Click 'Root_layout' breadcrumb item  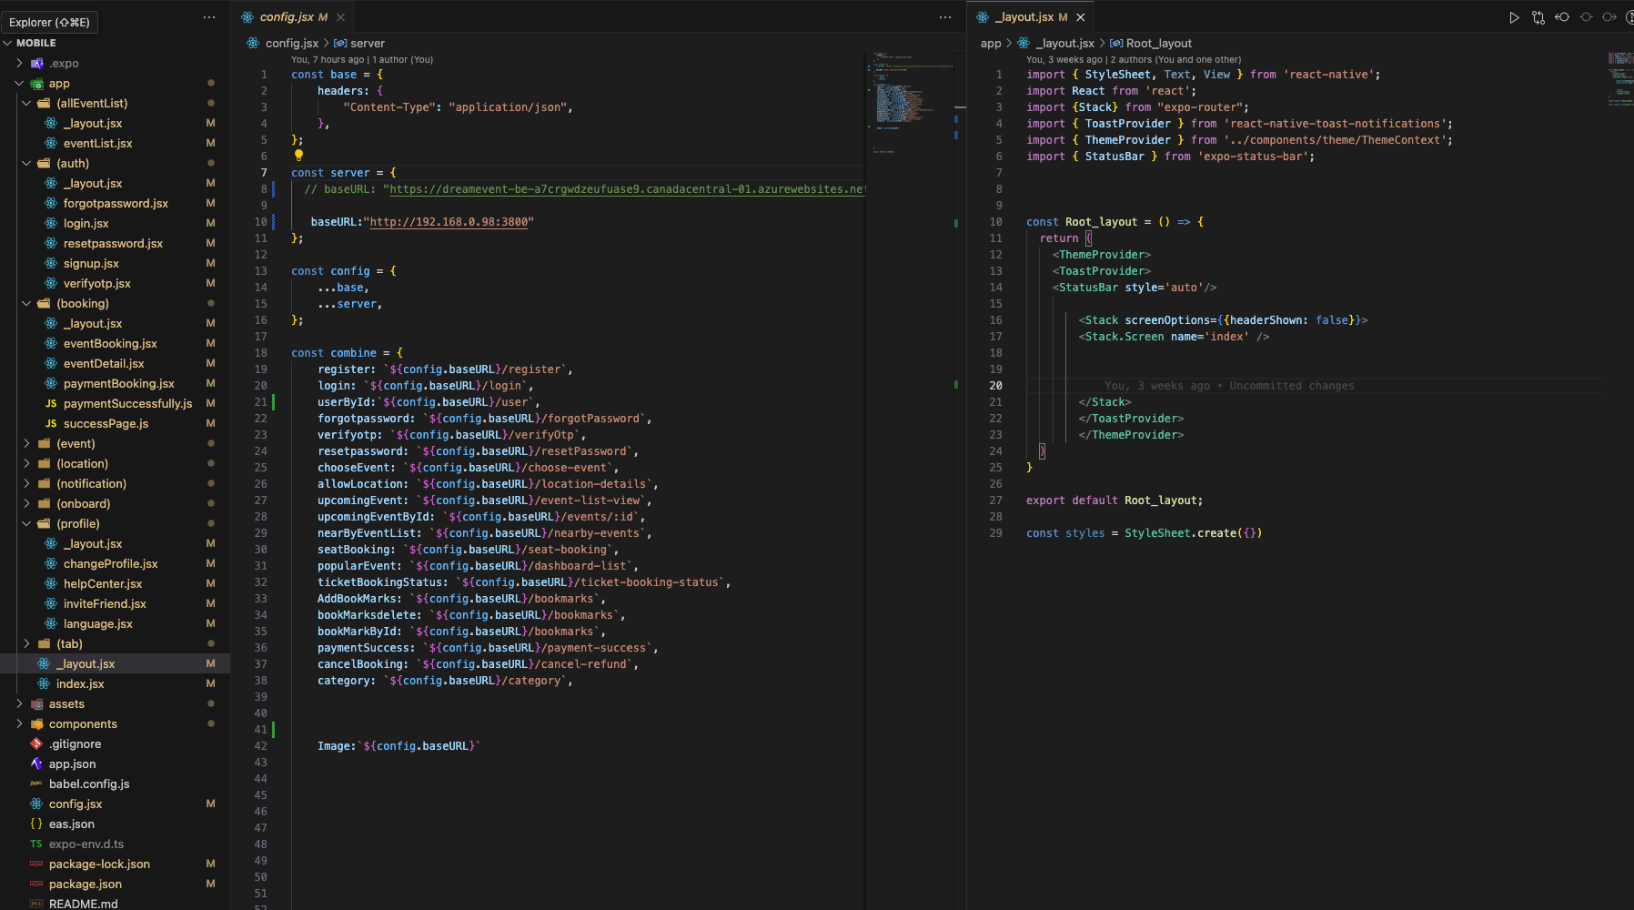pos(1158,43)
